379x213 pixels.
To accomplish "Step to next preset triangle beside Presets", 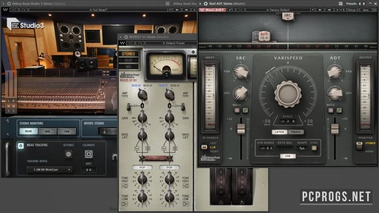I will (364, 4).
